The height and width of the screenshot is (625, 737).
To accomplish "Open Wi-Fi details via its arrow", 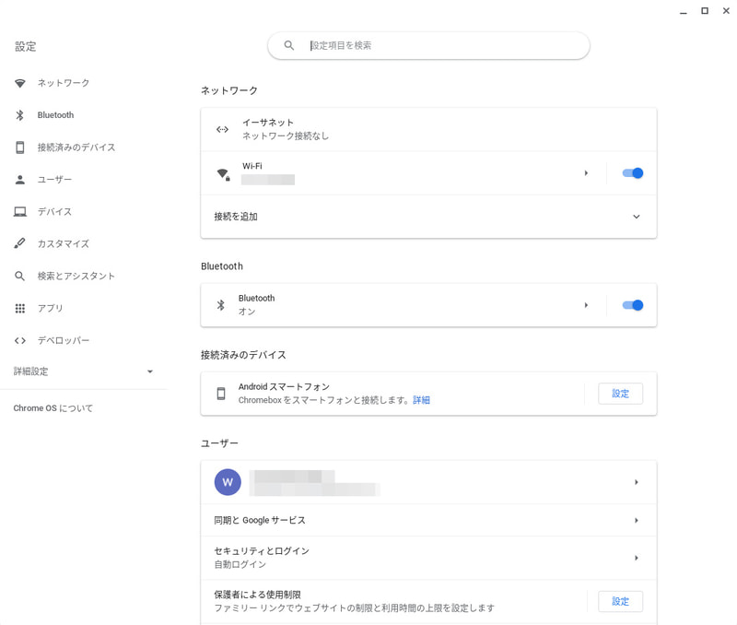I will click(587, 172).
